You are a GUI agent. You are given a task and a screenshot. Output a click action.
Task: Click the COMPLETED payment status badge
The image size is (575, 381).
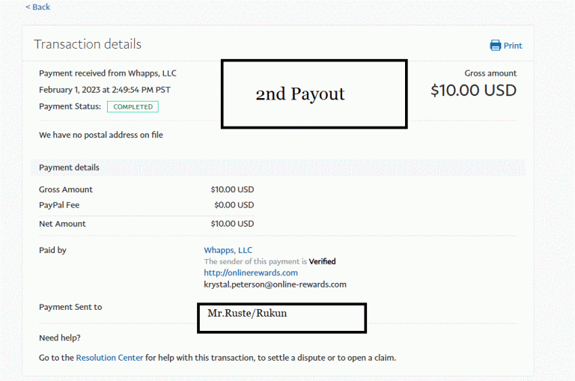[x=133, y=107]
